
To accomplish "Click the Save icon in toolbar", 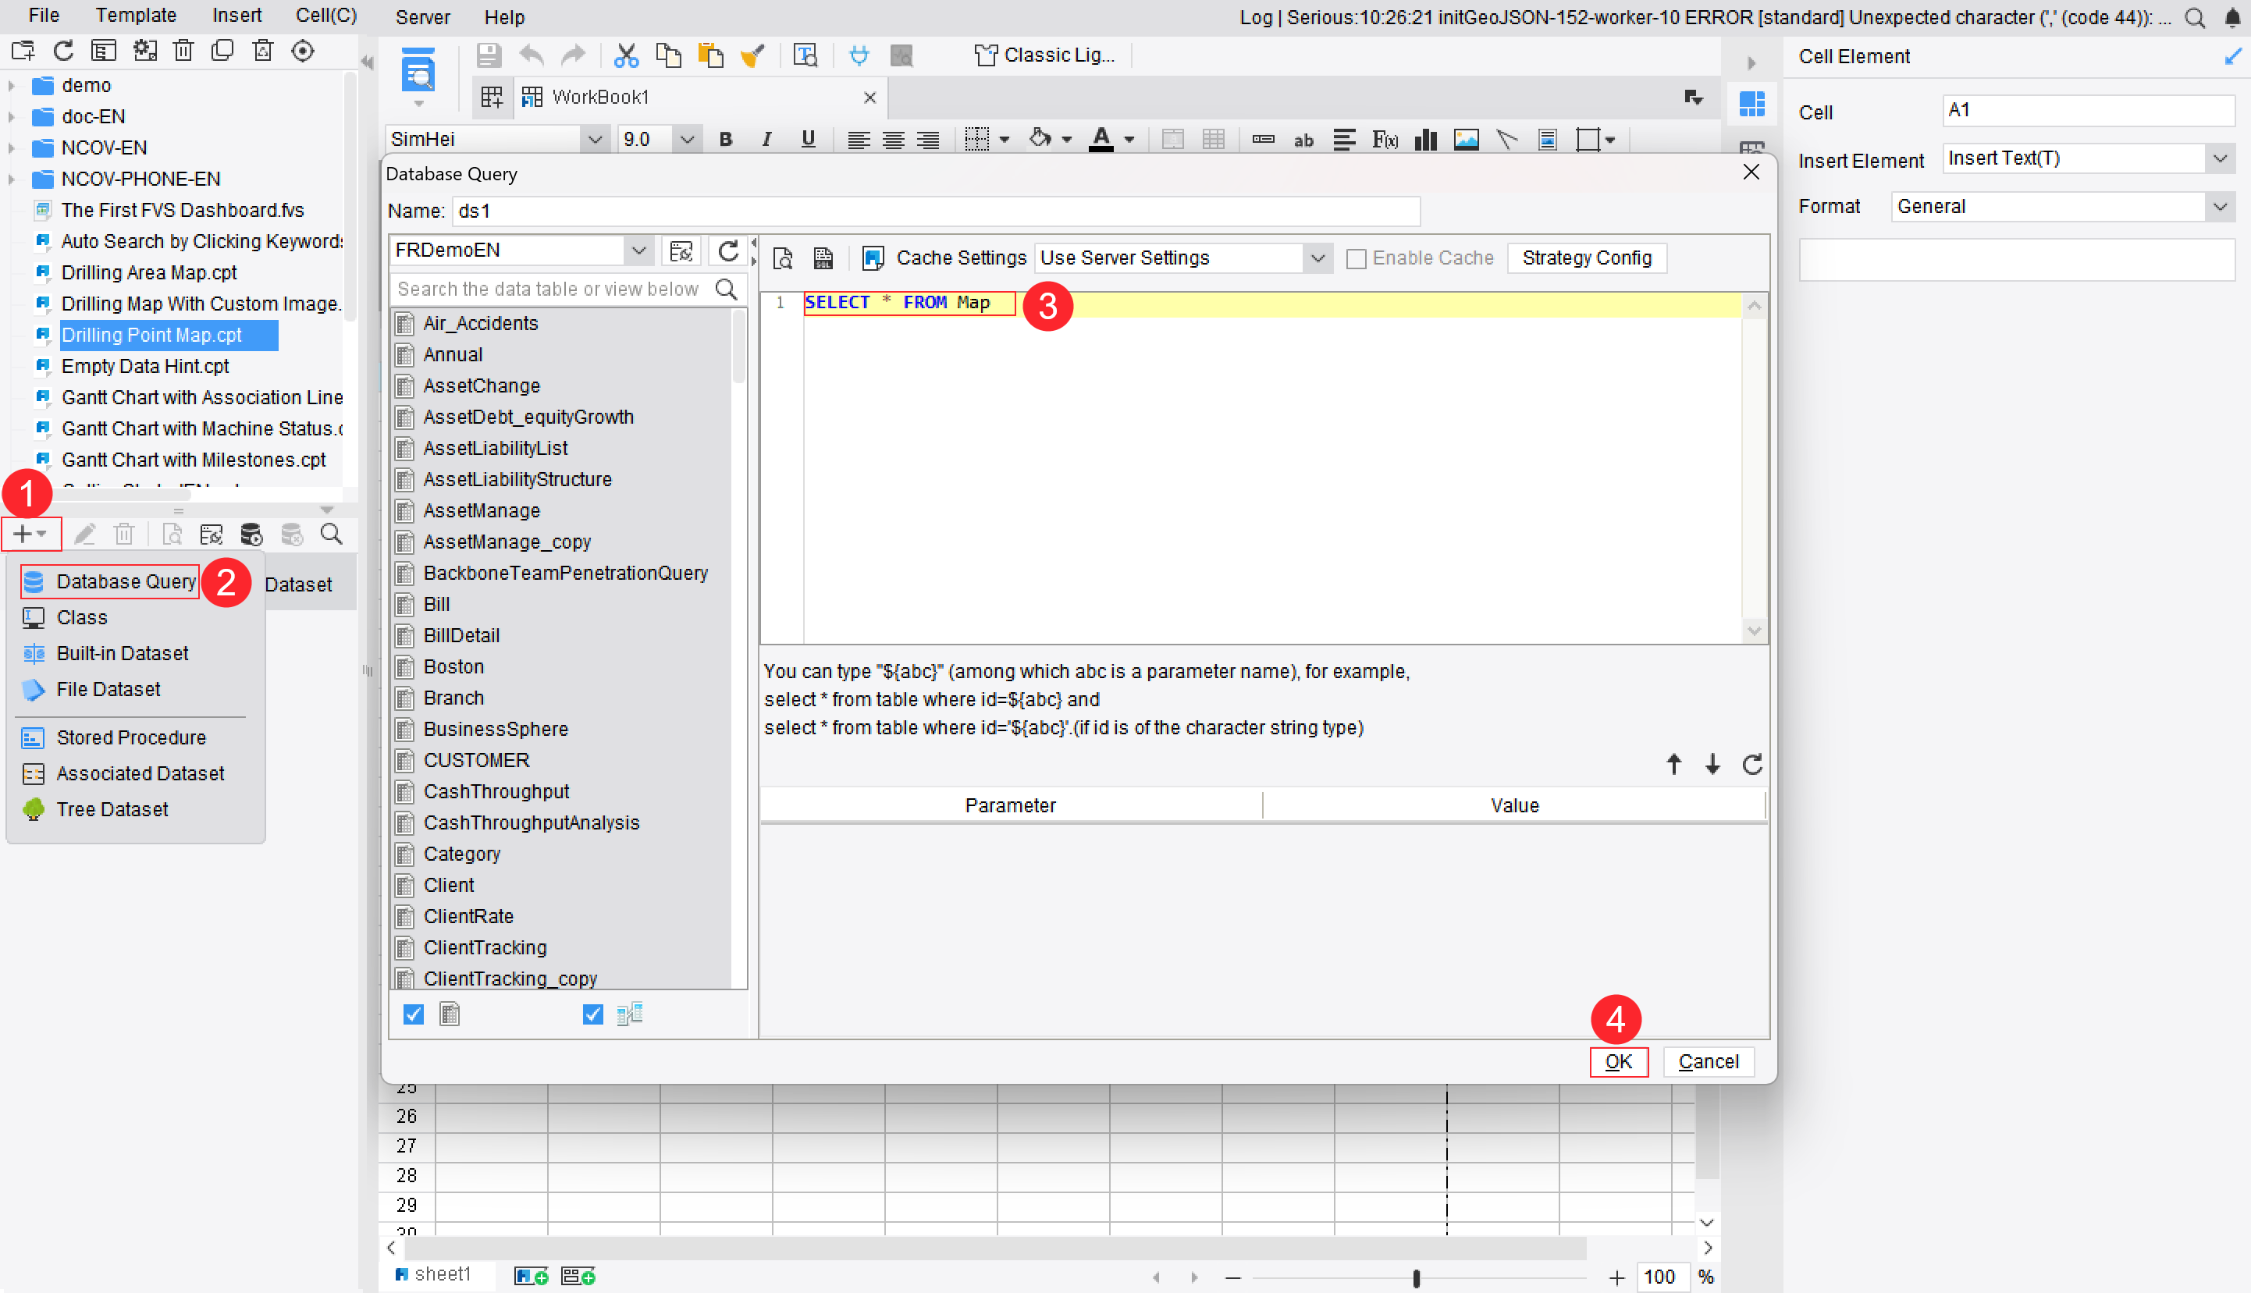I will click(x=489, y=55).
